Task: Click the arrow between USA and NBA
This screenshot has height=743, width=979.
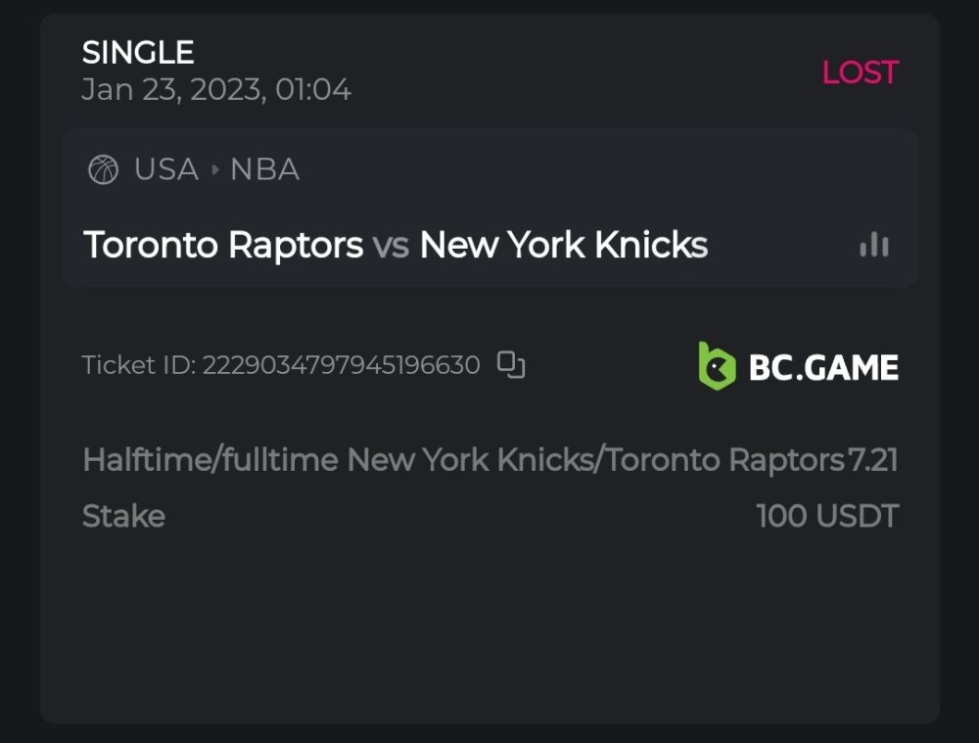Action: [215, 170]
